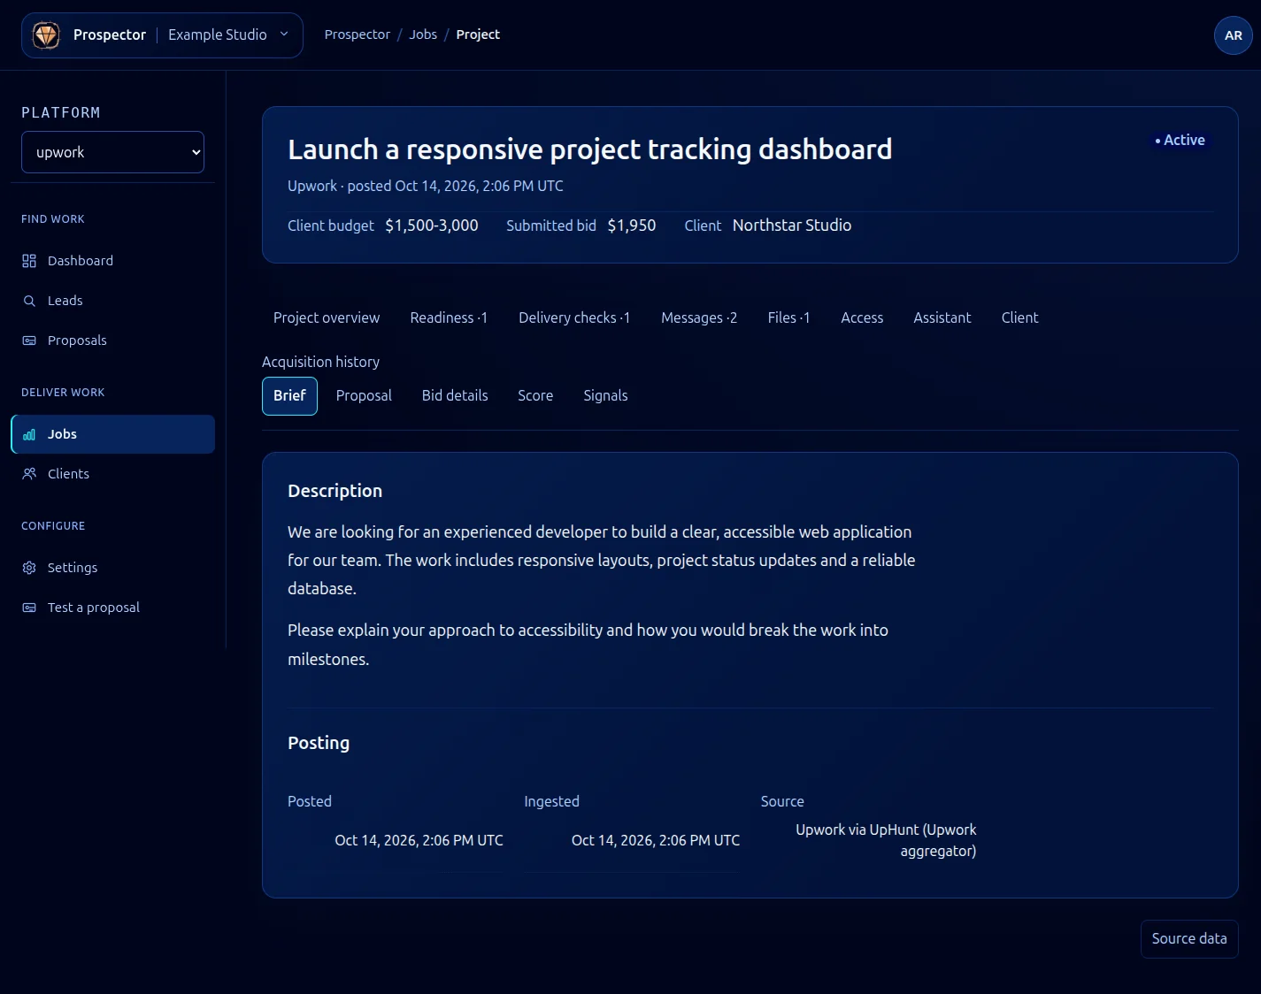Screen dimensions: 1261x994
Task: Open the Readiness tab
Action: [449, 317]
